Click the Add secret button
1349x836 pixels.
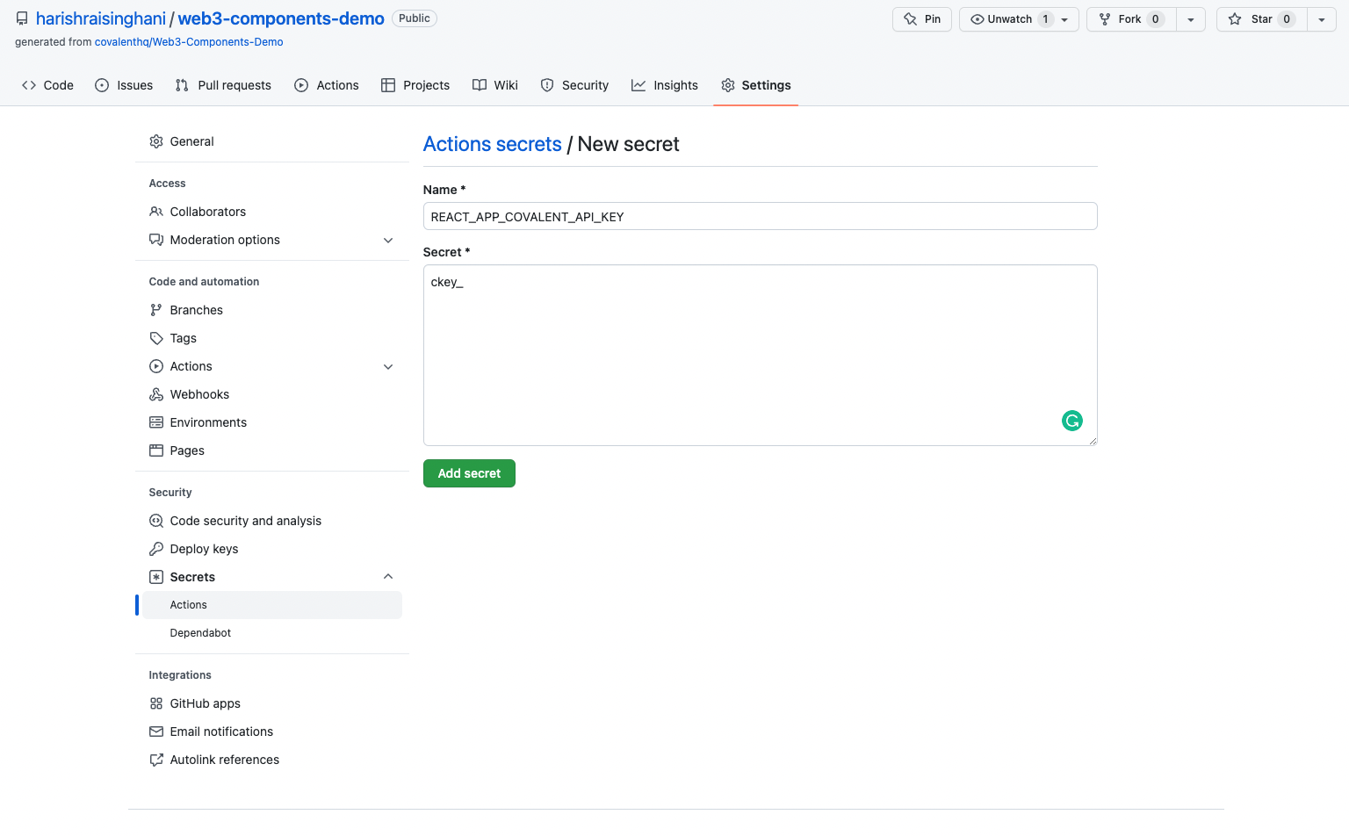click(469, 473)
